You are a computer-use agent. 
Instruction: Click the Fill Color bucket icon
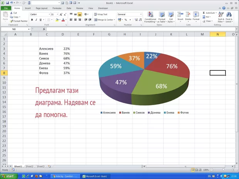tap(57, 20)
